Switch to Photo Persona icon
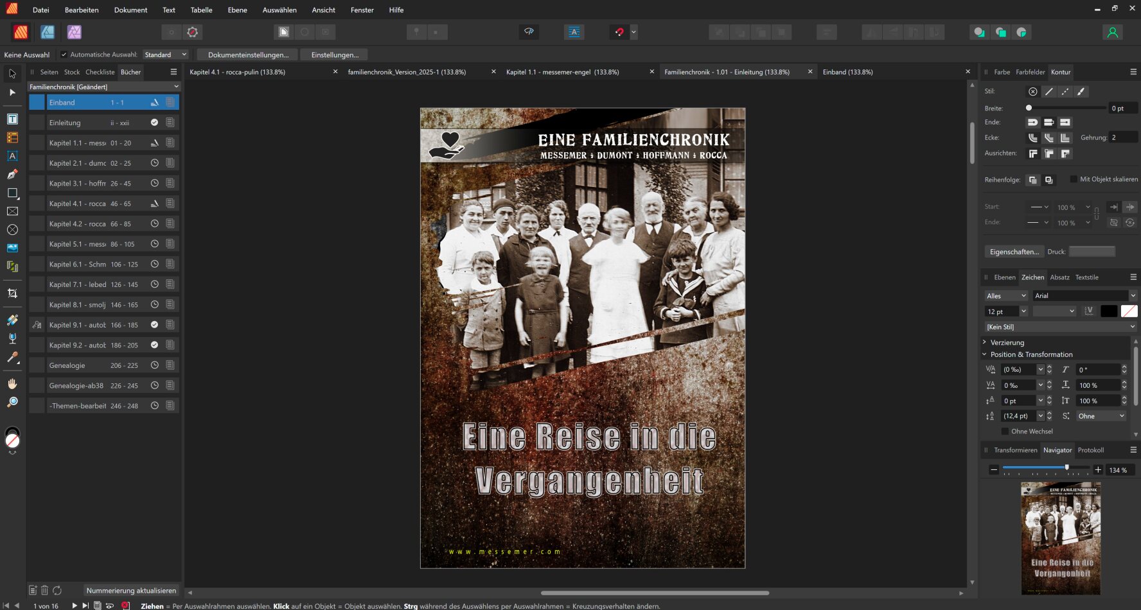The height and width of the screenshot is (610, 1141). 75,32
